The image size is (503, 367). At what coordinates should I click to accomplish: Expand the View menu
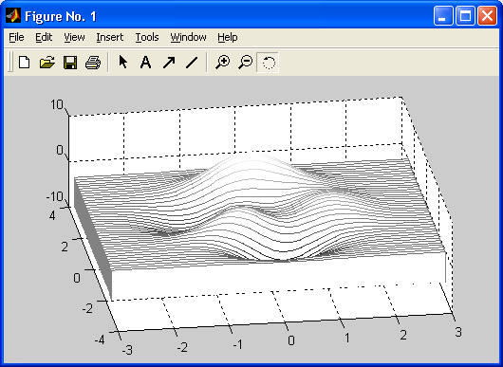pyautogui.click(x=74, y=38)
